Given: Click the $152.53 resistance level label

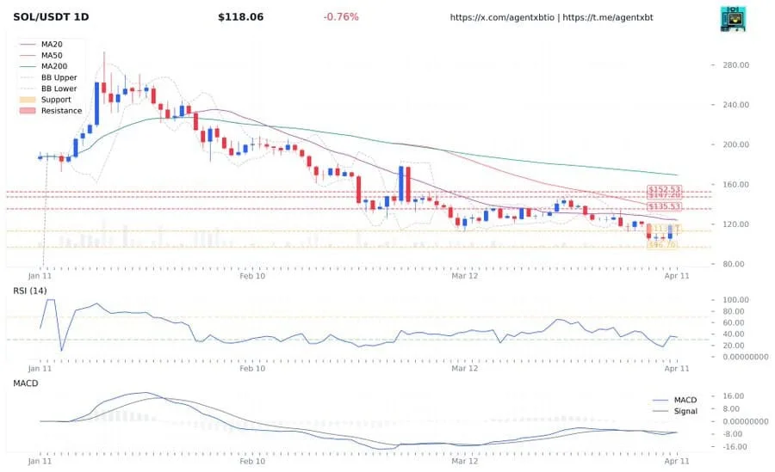Looking at the screenshot, I should [664, 189].
